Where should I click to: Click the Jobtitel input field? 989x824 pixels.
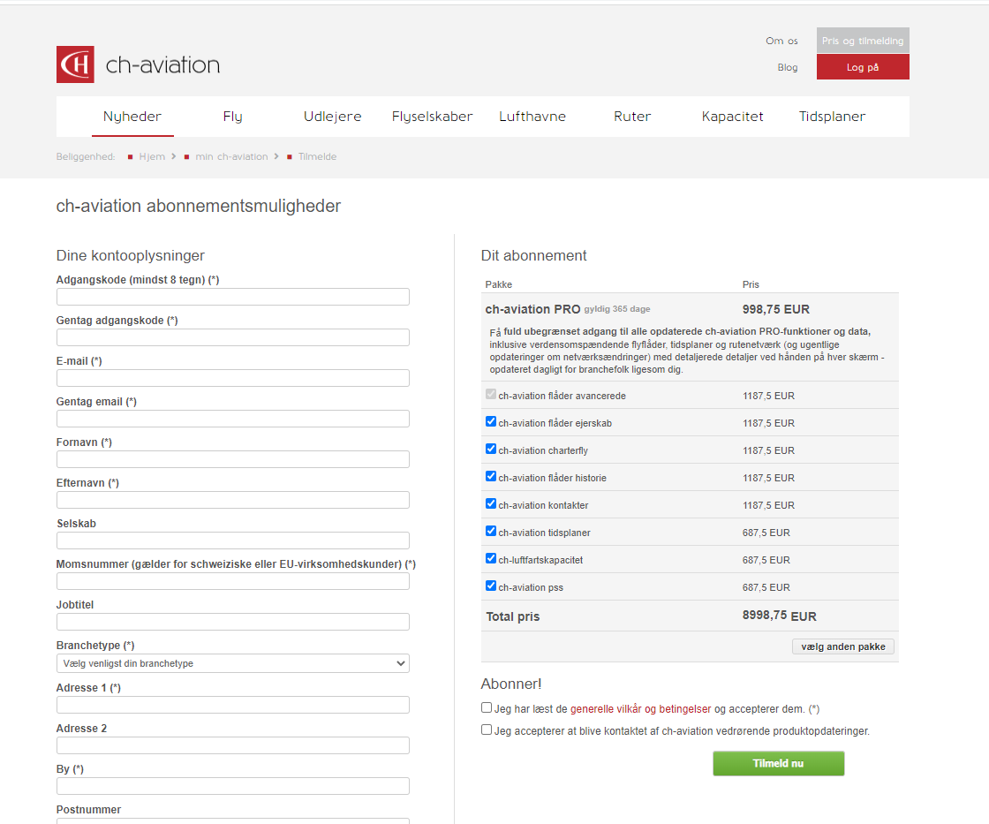click(233, 622)
